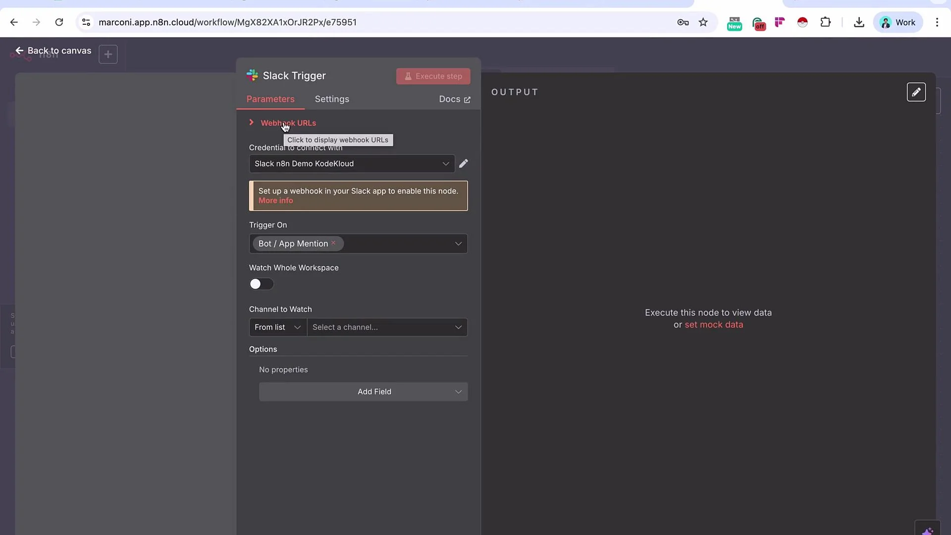Image resolution: width=951 pixels, height=535 pixels.
Task: Click the Channel to Watch label
Action: pyautogui.click(x=280, y=309)
